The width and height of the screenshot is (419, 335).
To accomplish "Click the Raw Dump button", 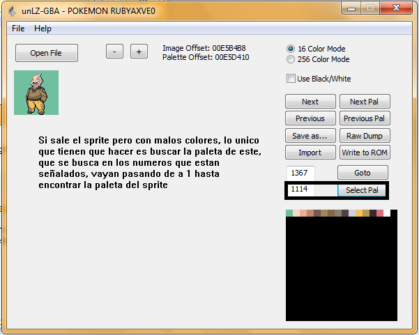I will click(365, 136).
